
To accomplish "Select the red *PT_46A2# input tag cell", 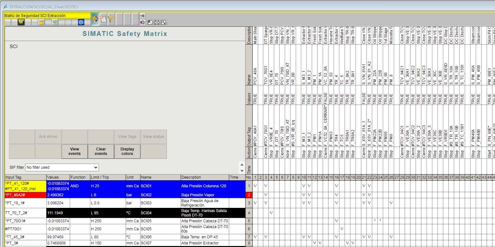I will 25,195.
